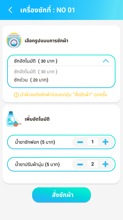Viewport: 123px width, 220px height.
Task: Tap the สั่งซักผ้า order button
Action: click(x=61, y=195)
